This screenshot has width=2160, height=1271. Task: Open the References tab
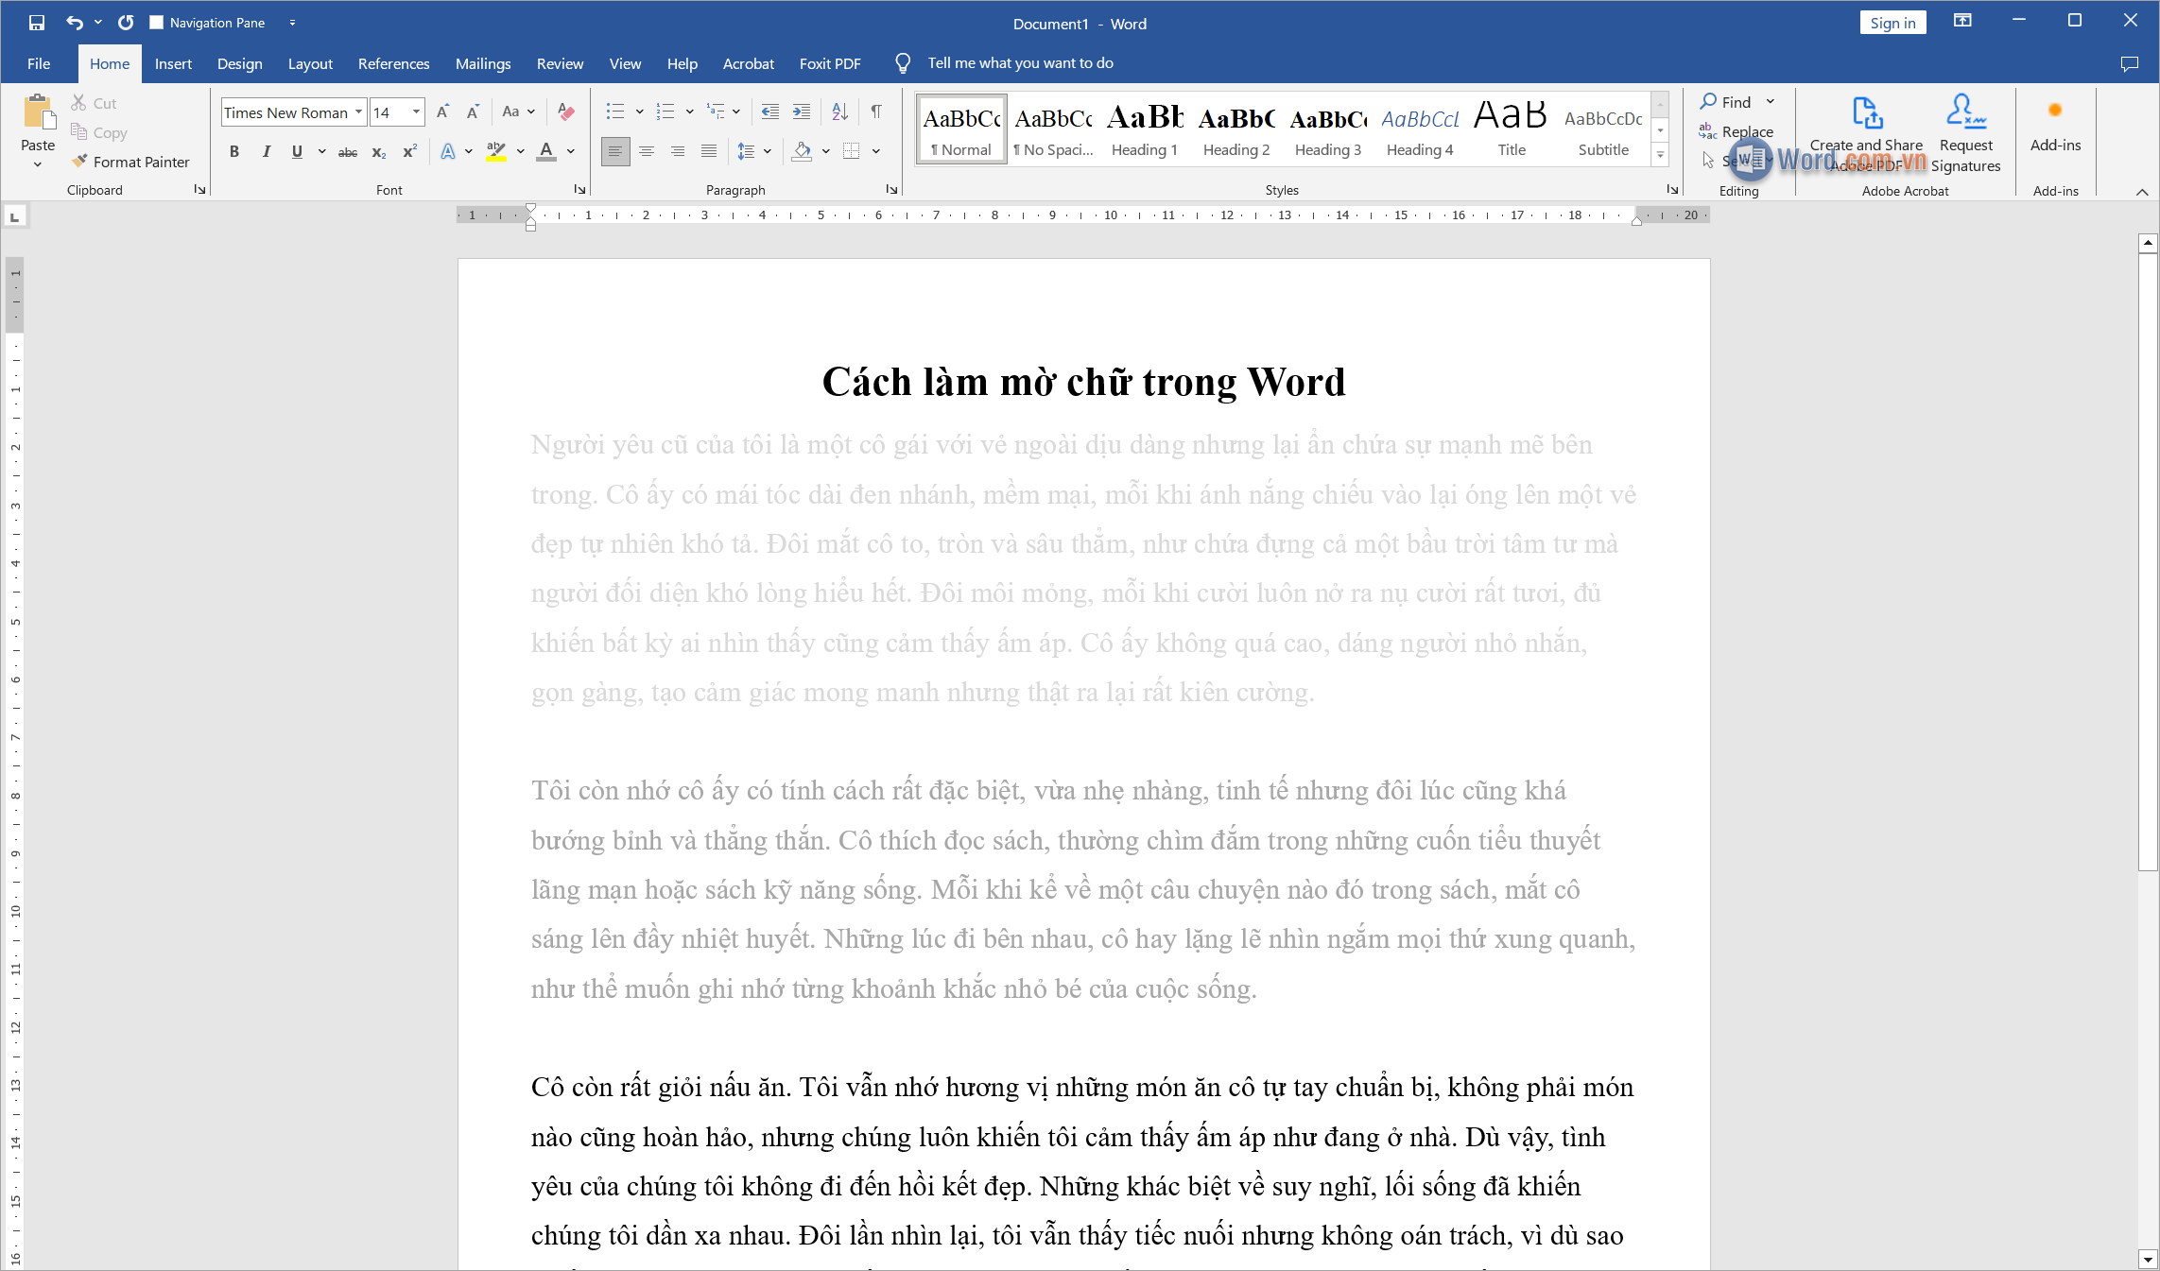pos(393,63)
